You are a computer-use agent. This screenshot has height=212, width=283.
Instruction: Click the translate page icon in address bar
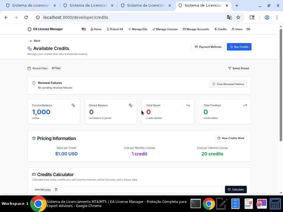click(x=229, y=17)
